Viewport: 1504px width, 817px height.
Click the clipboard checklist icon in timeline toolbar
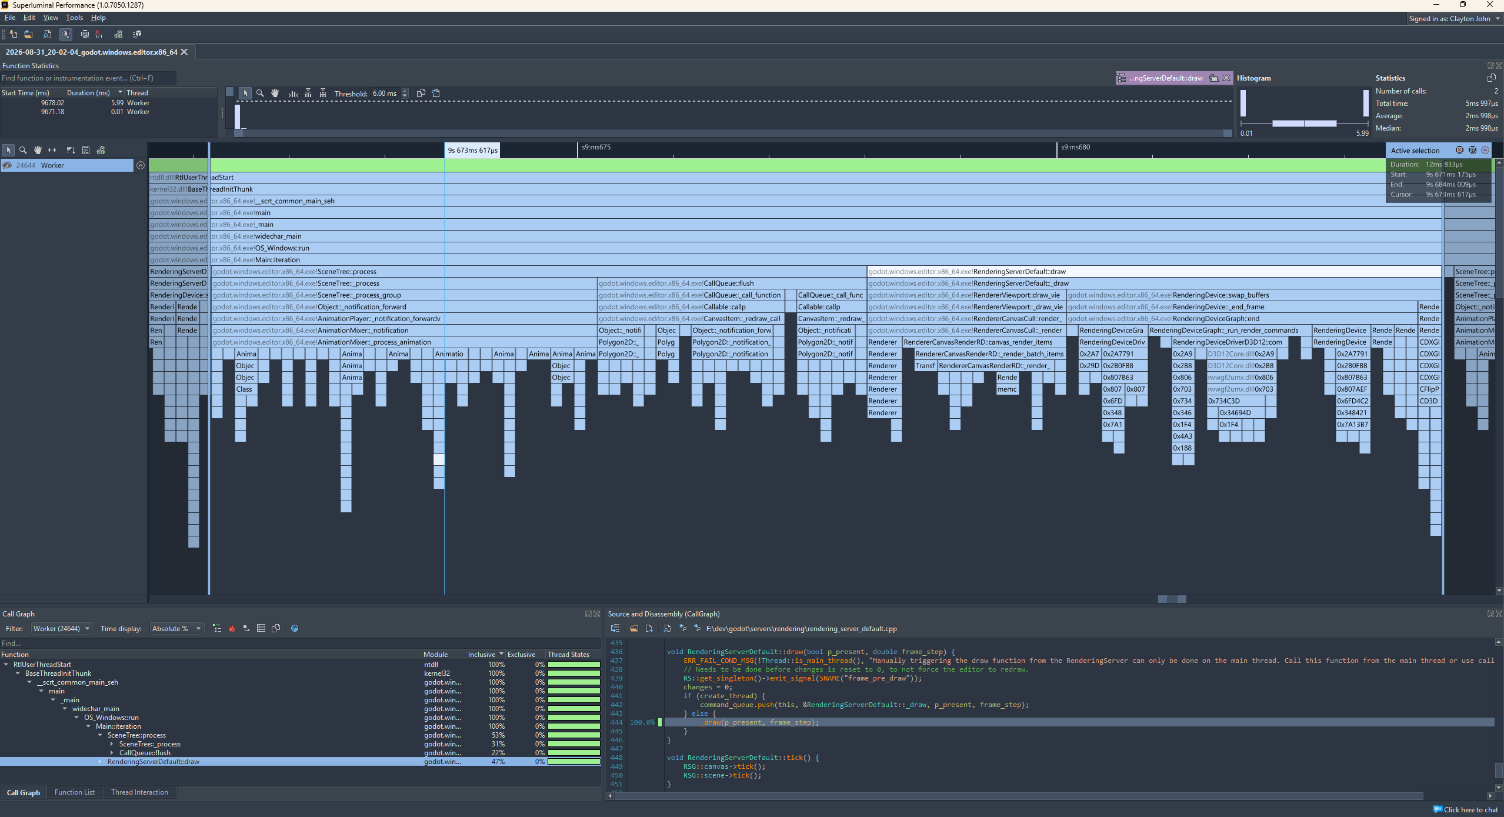pos(86,150)
